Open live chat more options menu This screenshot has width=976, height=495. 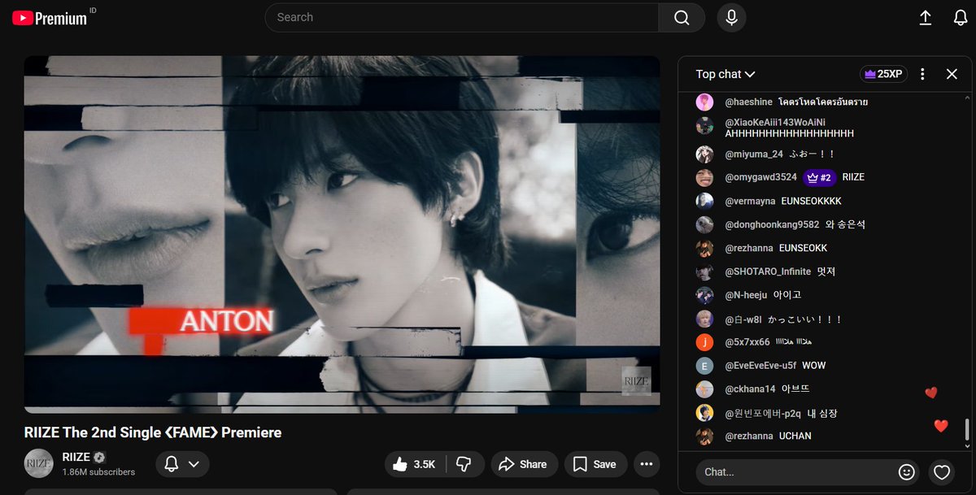pyautogui.click(x=922, y=74)
